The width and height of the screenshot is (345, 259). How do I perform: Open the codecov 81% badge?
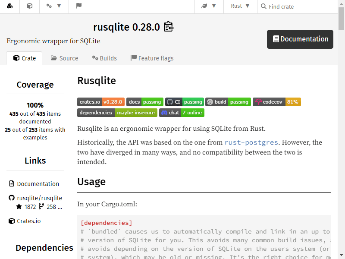pyautogui.click(x=277, y=102)
